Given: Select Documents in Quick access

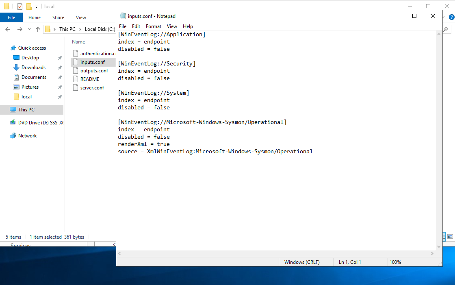Looking at the screenshot, I should click(34, 77).
